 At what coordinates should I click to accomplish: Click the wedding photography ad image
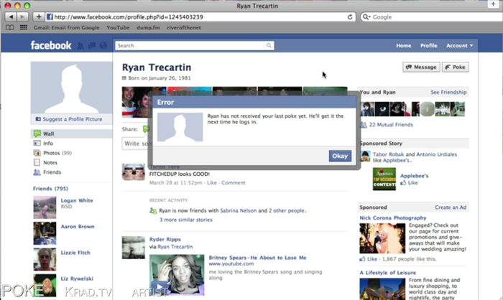click(x=382, y=238)
